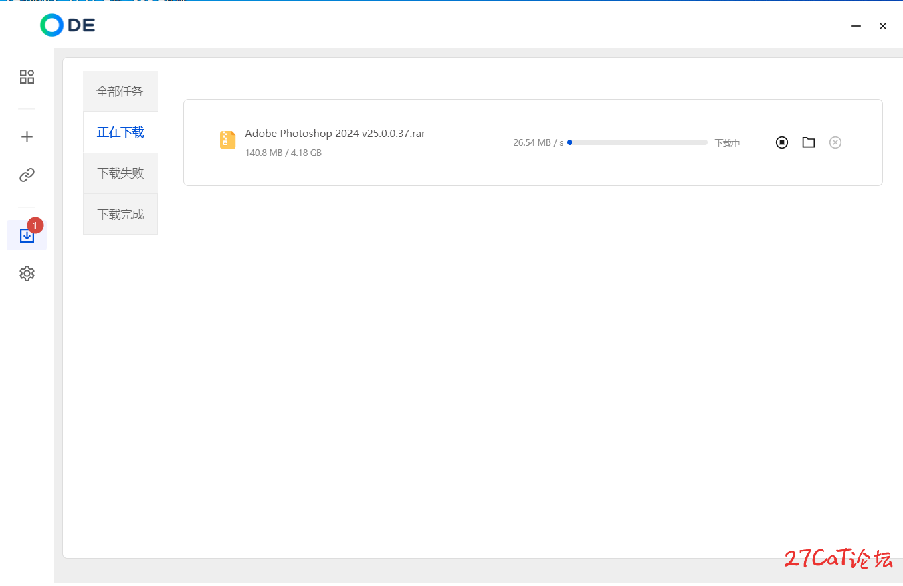Switch to 全部任务 tab
The image size is (903, 586).
pos(120,91)
